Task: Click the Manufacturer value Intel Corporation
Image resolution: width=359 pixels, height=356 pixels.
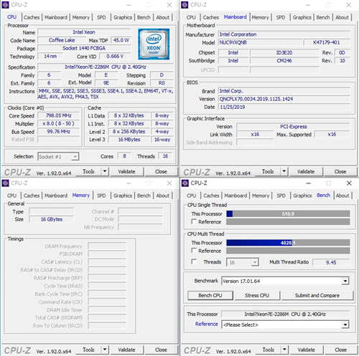Action: pos(285,34)
